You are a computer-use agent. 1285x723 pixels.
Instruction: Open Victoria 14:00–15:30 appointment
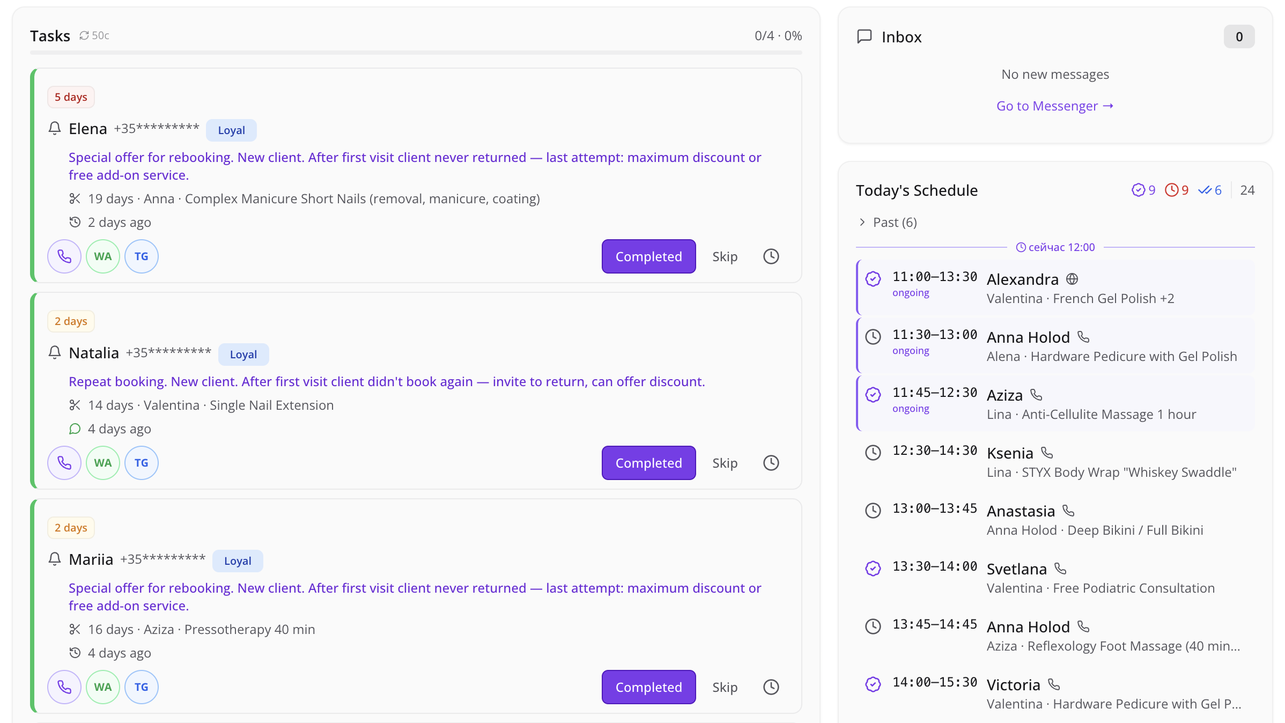click(x=1055, y=693)
